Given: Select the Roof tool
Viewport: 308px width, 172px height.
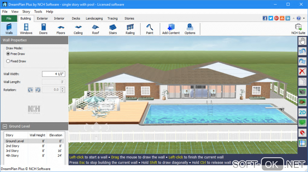Looking at the screenshot, I should 95,29.
